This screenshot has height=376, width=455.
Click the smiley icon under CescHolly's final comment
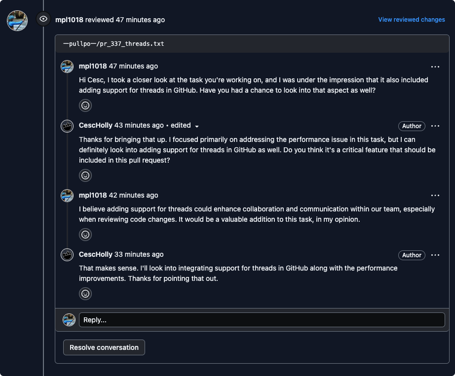85,294
